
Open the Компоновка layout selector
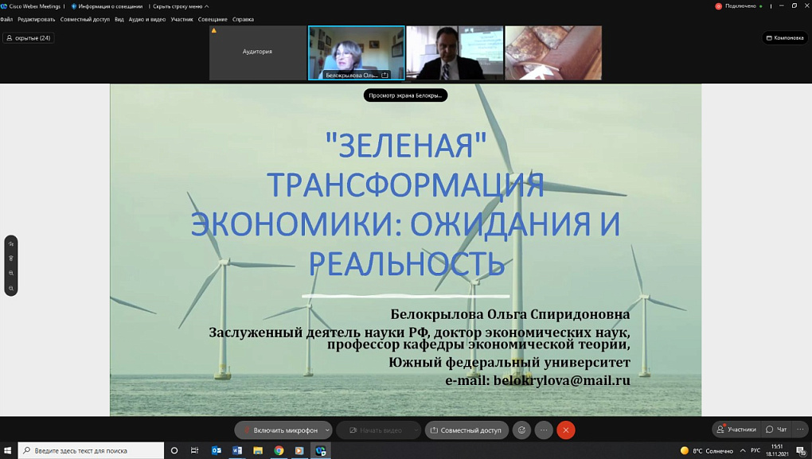tap(785, 37)
